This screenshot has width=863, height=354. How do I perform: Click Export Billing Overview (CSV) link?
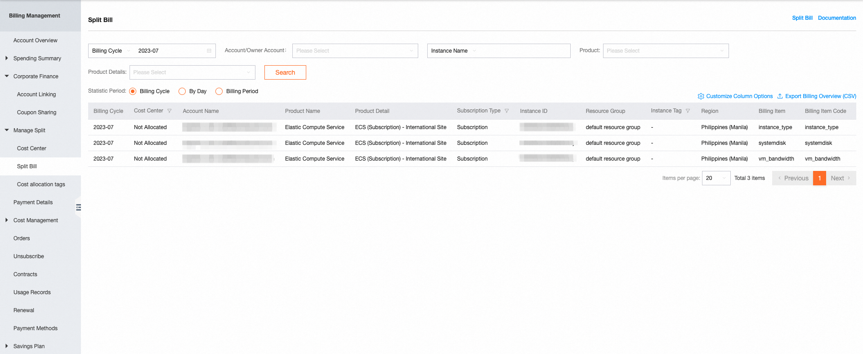point(821,96)
